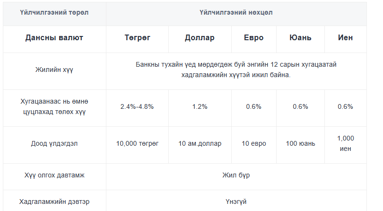Click the Үнэгүй cell
The height and width of the screenshot is (211, 383).
(x=236, y=202)
